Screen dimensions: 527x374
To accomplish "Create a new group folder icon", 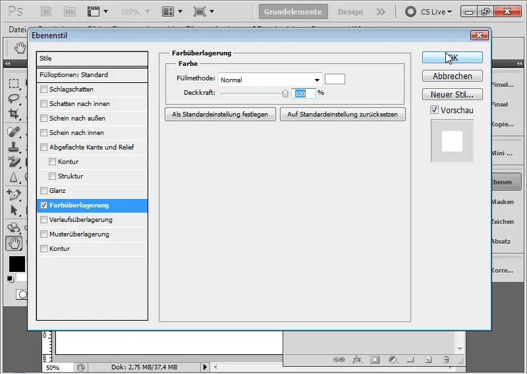I will click(x=410, y=360).
